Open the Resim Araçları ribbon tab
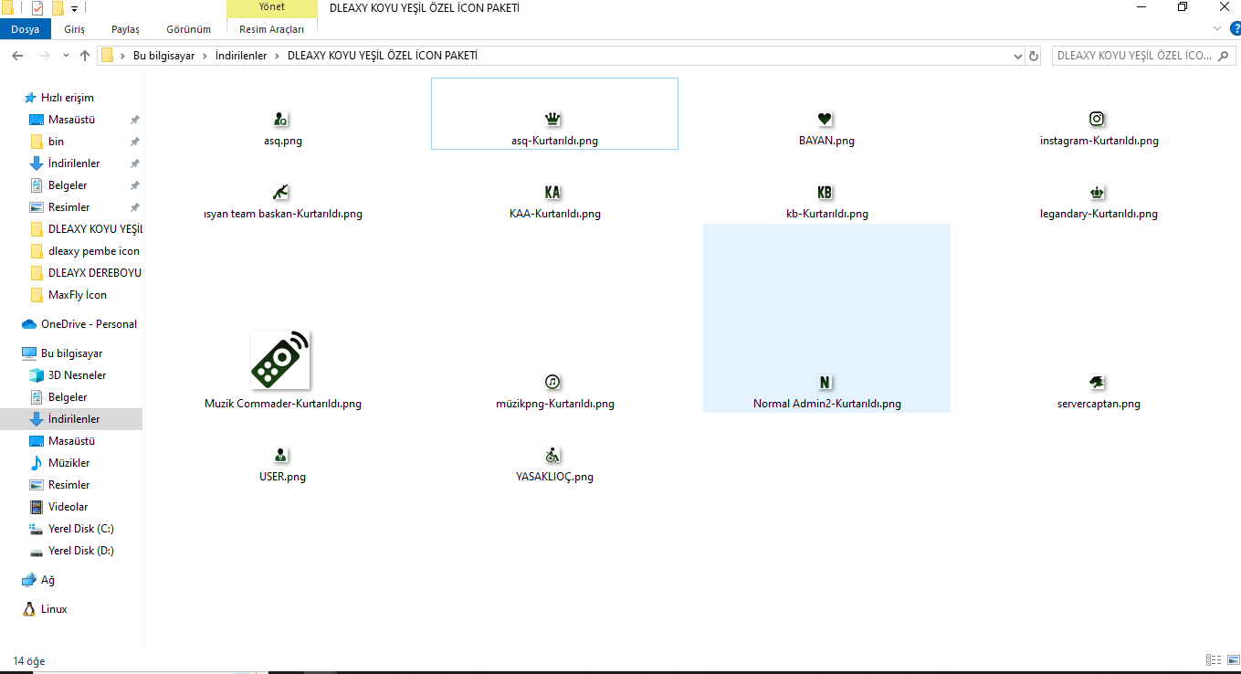 coord(272,29)
